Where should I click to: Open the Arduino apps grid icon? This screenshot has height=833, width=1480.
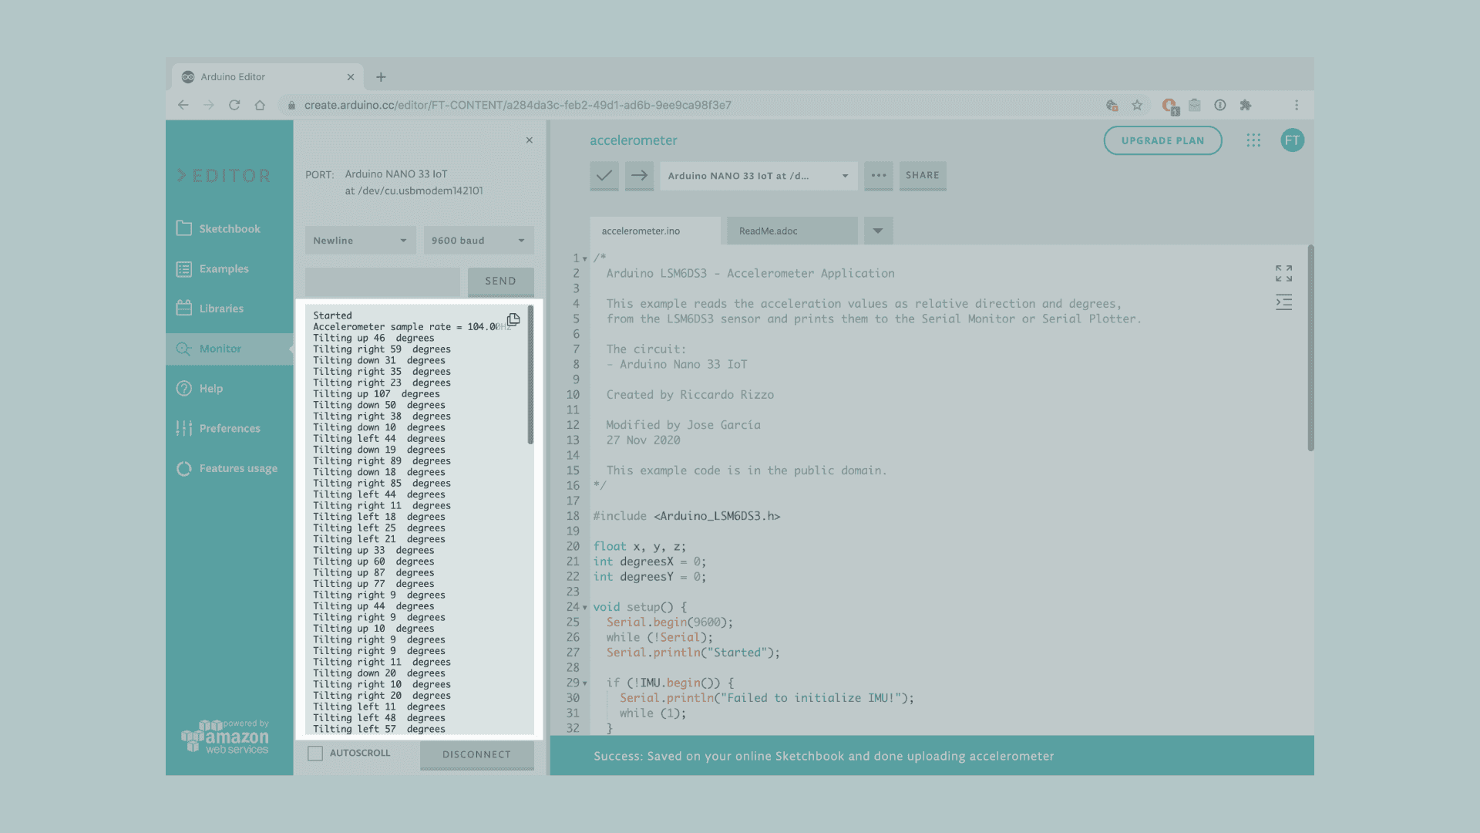point(1253,140)
